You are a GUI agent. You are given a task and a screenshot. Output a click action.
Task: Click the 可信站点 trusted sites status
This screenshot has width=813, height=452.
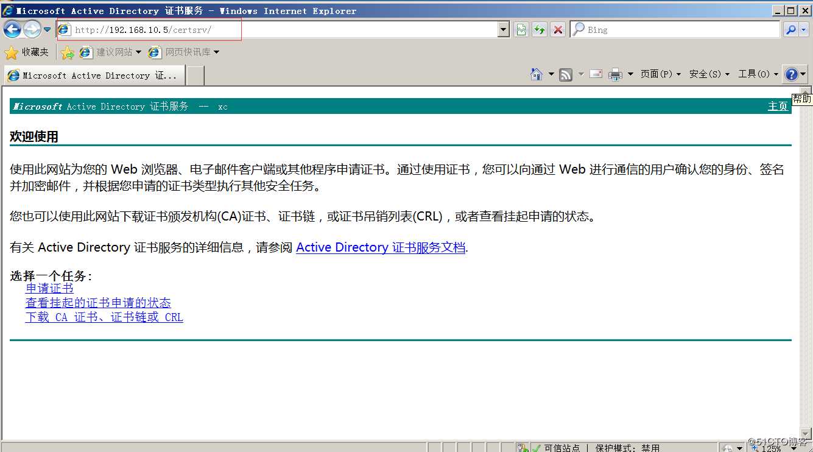point(562,448)
